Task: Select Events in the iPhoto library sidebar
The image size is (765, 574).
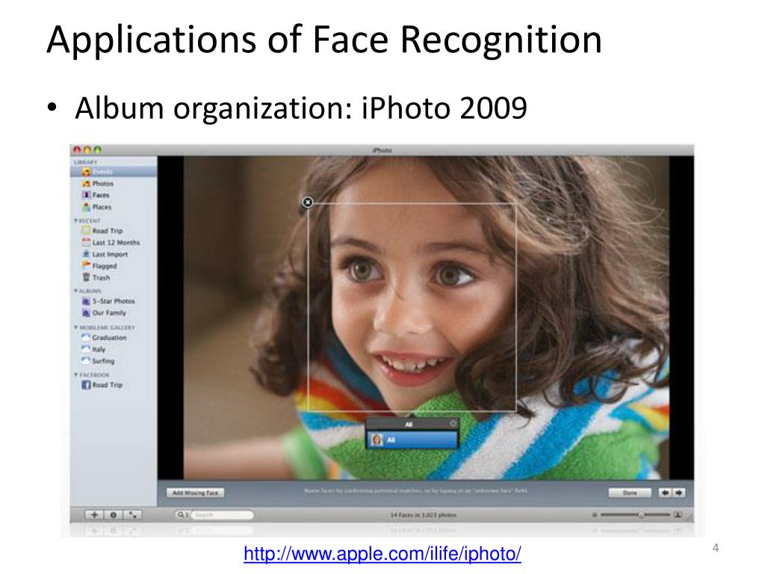Action: pos(114,172)
